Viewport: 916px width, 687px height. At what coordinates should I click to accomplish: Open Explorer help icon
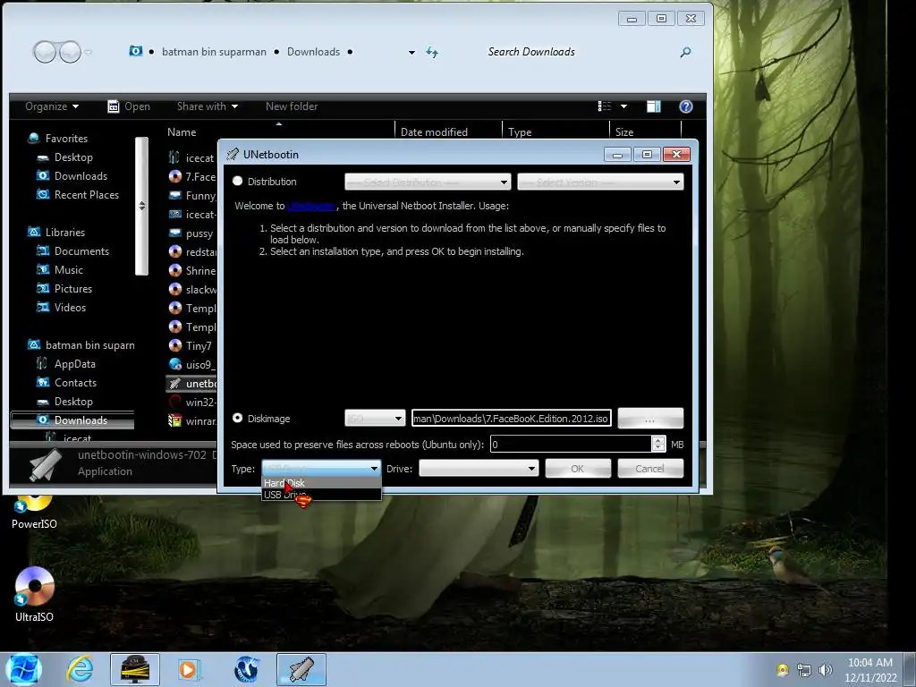coord(686,106)
